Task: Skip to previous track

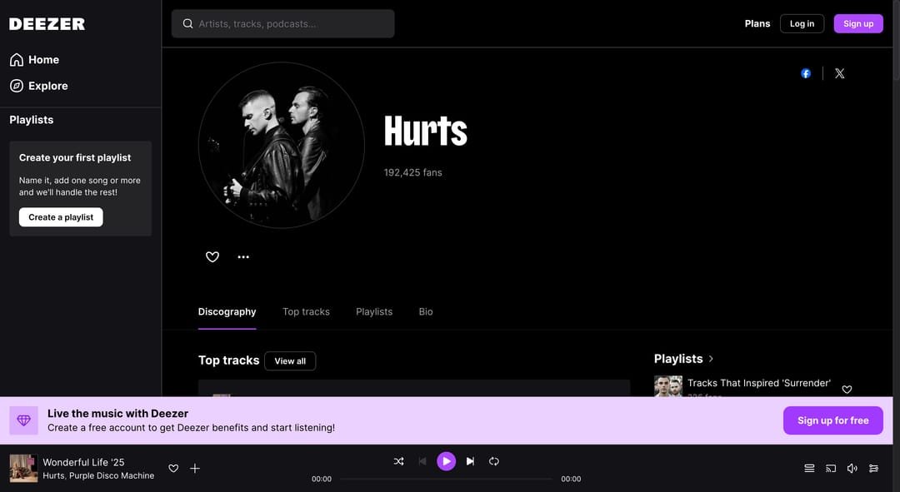Action: [422, 461]
